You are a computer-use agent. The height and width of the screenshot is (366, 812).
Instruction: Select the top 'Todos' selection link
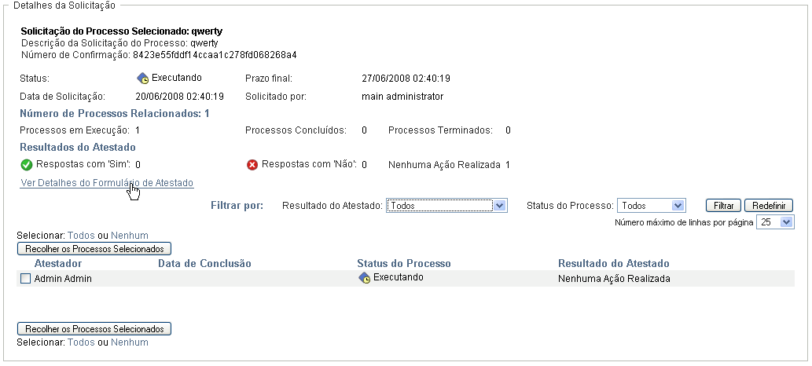(x=81, y=236)
